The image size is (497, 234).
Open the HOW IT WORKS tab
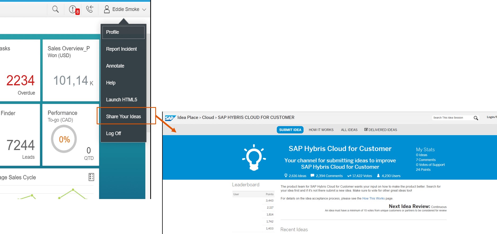click(x=321, y=130)
